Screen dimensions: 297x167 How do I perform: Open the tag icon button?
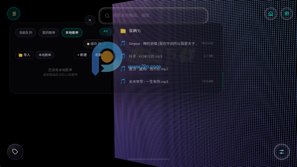click(x=15, y=152)
